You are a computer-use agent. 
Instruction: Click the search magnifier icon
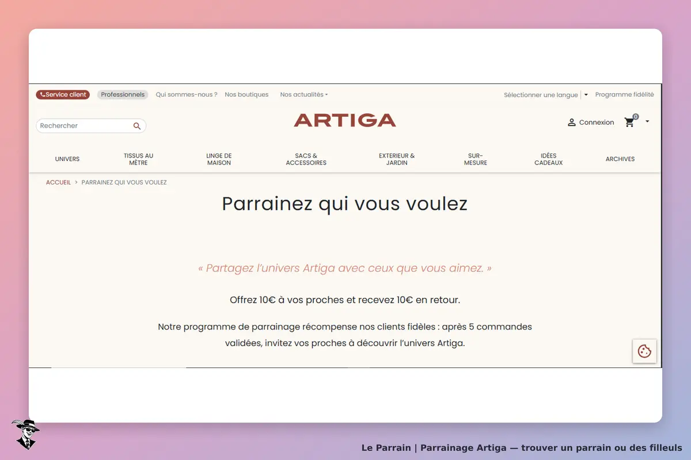pyautogui.click(x=137, y=126)
